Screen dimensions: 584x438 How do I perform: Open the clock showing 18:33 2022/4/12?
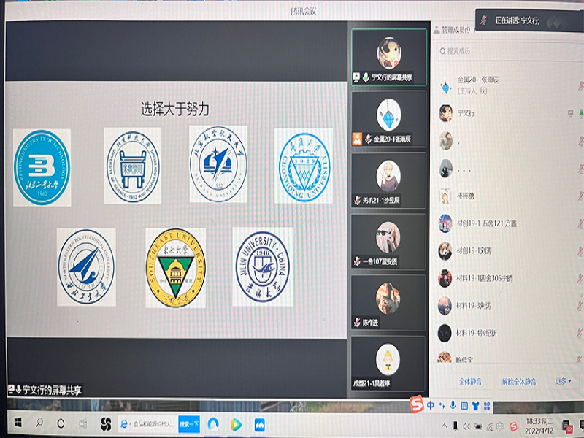pyautogui.click(x=539, y=426)
